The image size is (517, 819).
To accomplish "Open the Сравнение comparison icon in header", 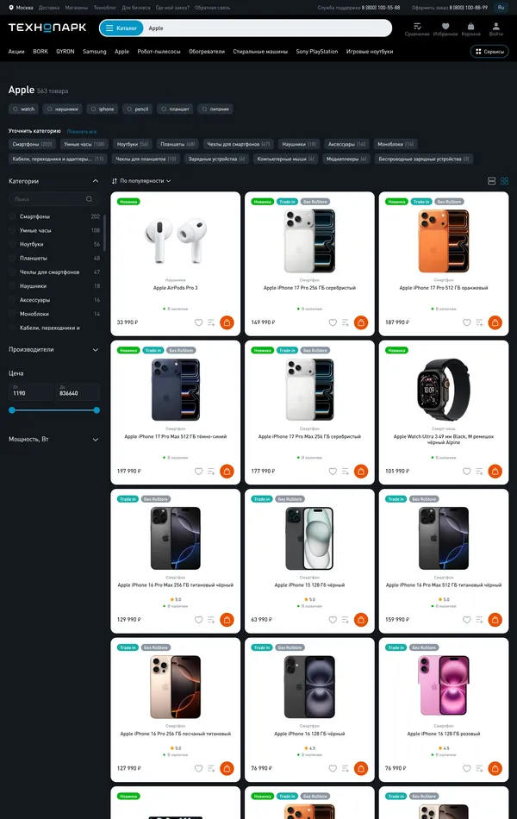I will [x=417, y=27].
